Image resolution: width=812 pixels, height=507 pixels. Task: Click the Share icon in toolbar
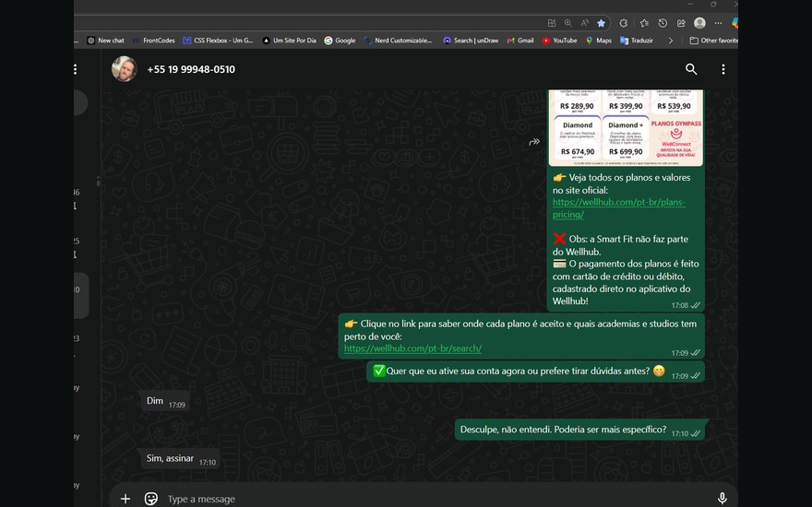click(681, 23)
